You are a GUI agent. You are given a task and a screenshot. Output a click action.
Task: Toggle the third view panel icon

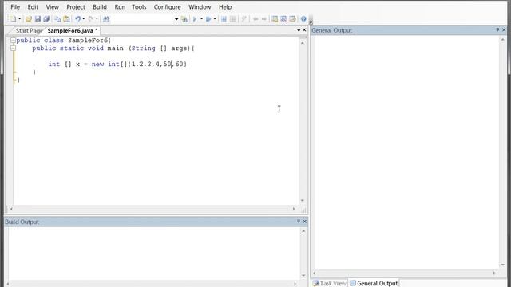(292, 19)
